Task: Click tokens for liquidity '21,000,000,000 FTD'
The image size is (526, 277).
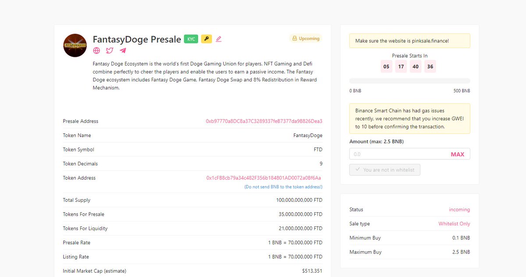Action: (300, 228)
